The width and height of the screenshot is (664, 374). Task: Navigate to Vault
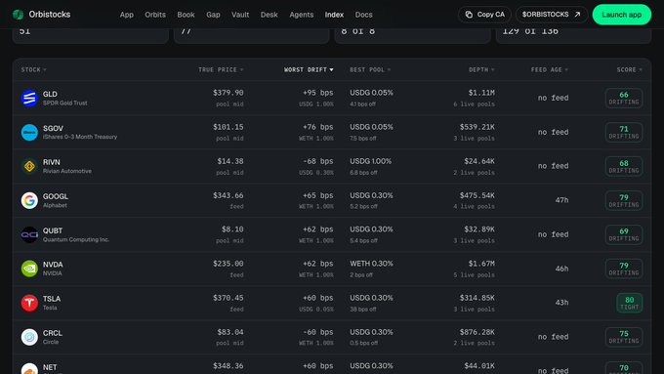[240, 15]
